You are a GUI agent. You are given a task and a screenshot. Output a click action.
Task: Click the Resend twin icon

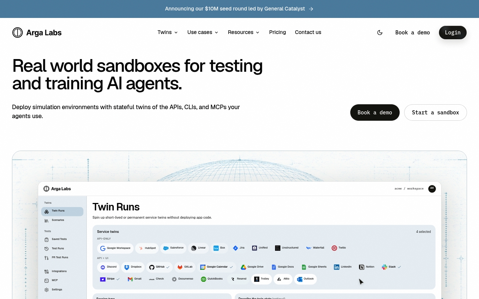click(233, 279)
